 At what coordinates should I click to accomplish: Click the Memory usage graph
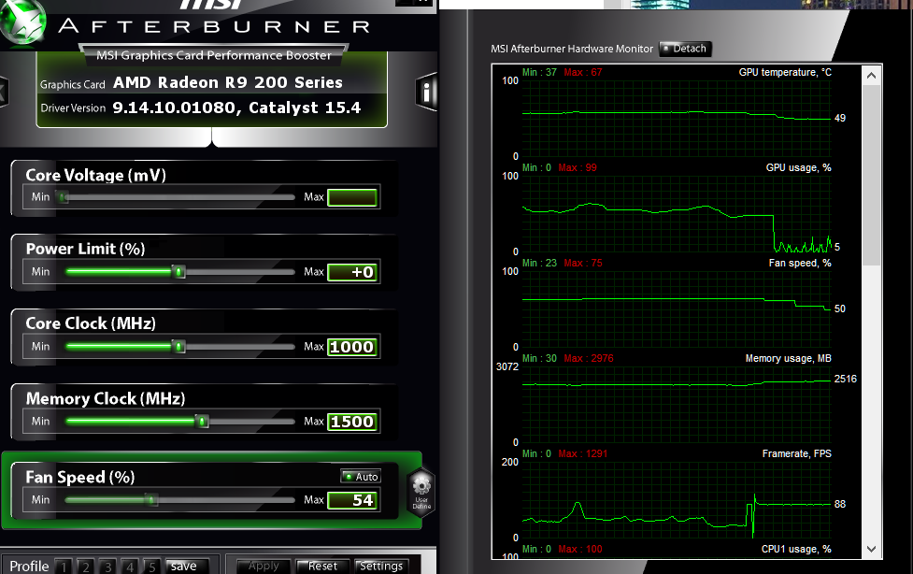click(677, 405)
